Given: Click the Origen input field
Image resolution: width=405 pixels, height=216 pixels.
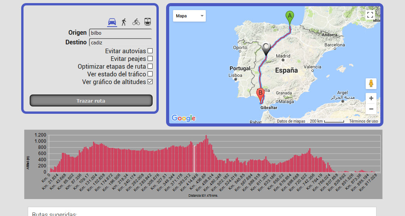Looking at the screenshot, I should [120, 33].
